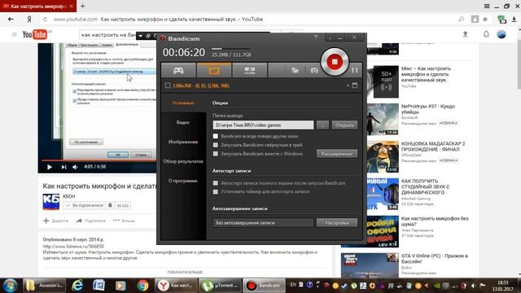The image size is (521, 293).
Task: Select Bandicam game recording mode gamepad icon
Action: 179,71
